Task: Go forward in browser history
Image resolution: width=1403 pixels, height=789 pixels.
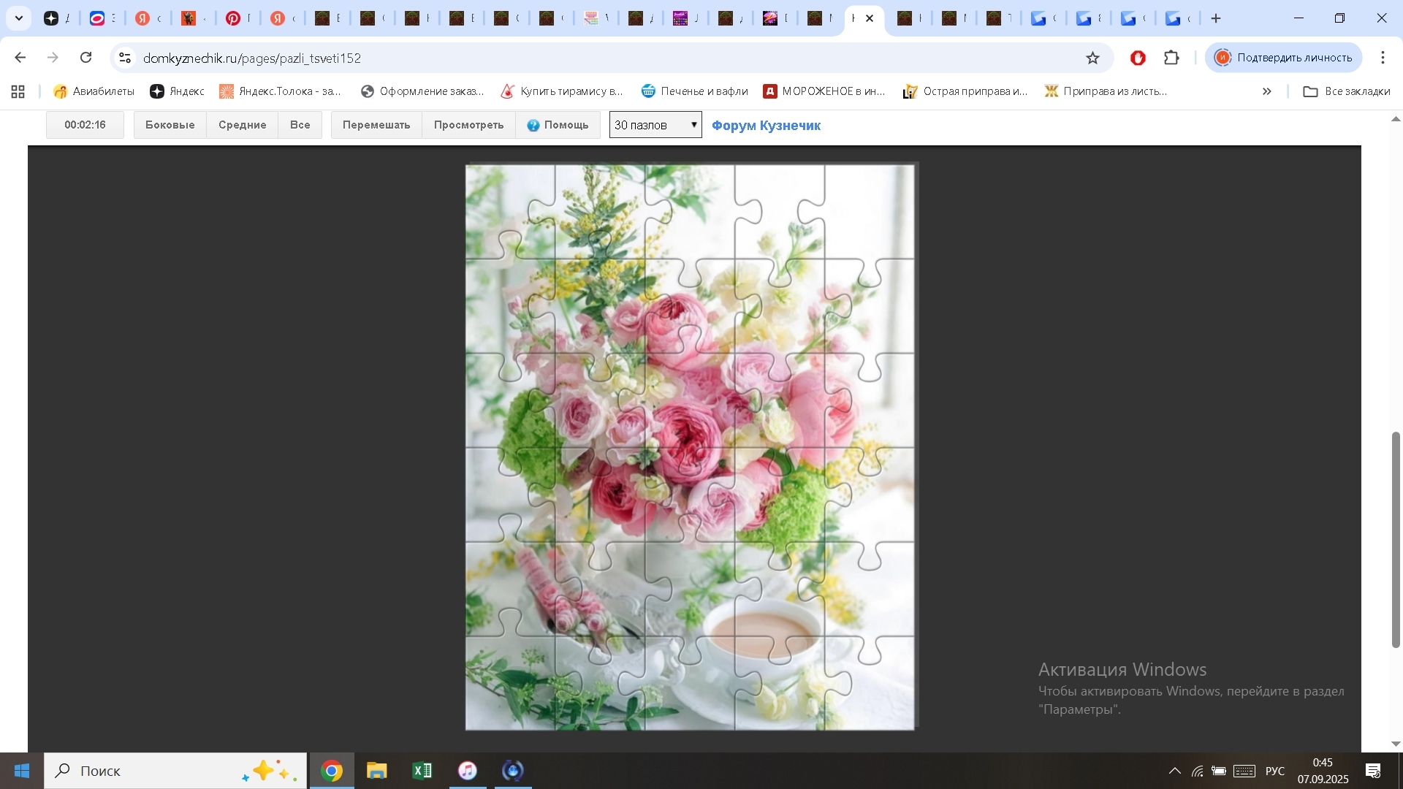Action: [53, 58]
